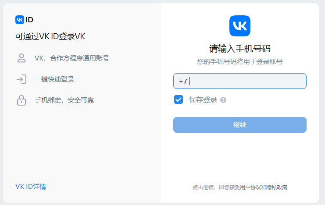Click the VK、合作方程序通用账号 text

tap(71, 58)
